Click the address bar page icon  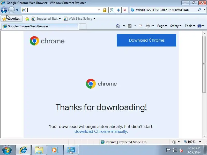point(24,10)
